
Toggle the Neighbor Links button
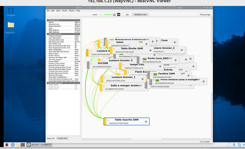click(140, 15)
